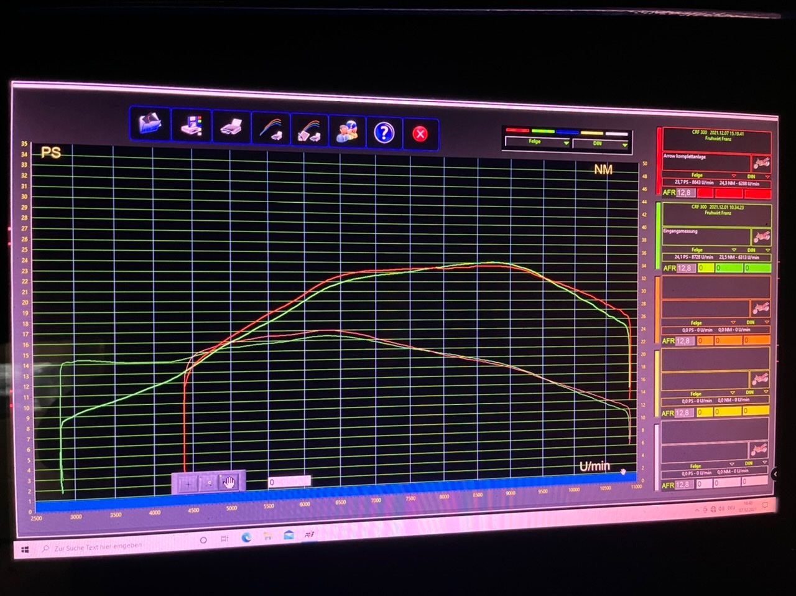Click the edit curves print icon
Screen dimensions: 796x596
point(309,131)
